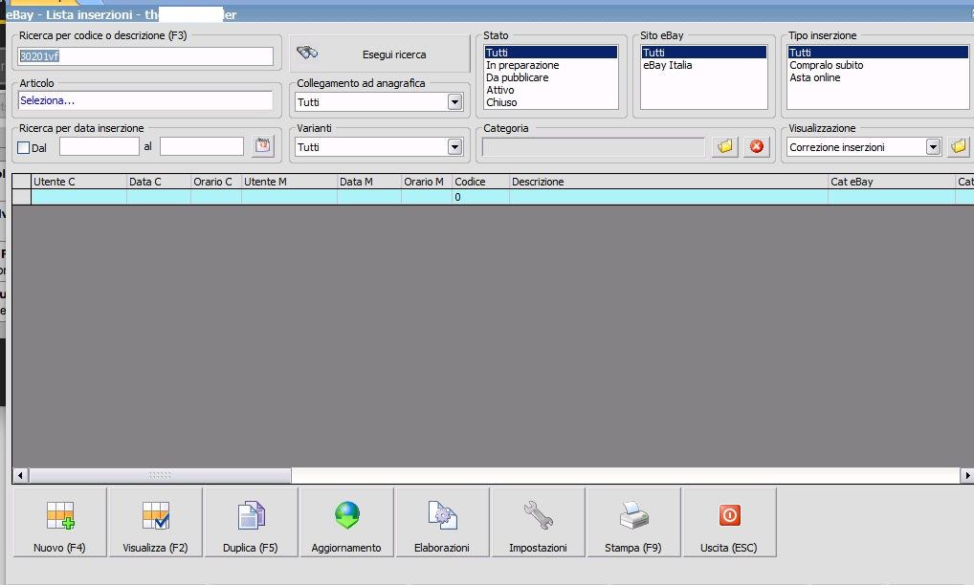Open the Visualizzazione dropdown
The height and width of the screenshot is (585, 974).
tap(933, 147)
